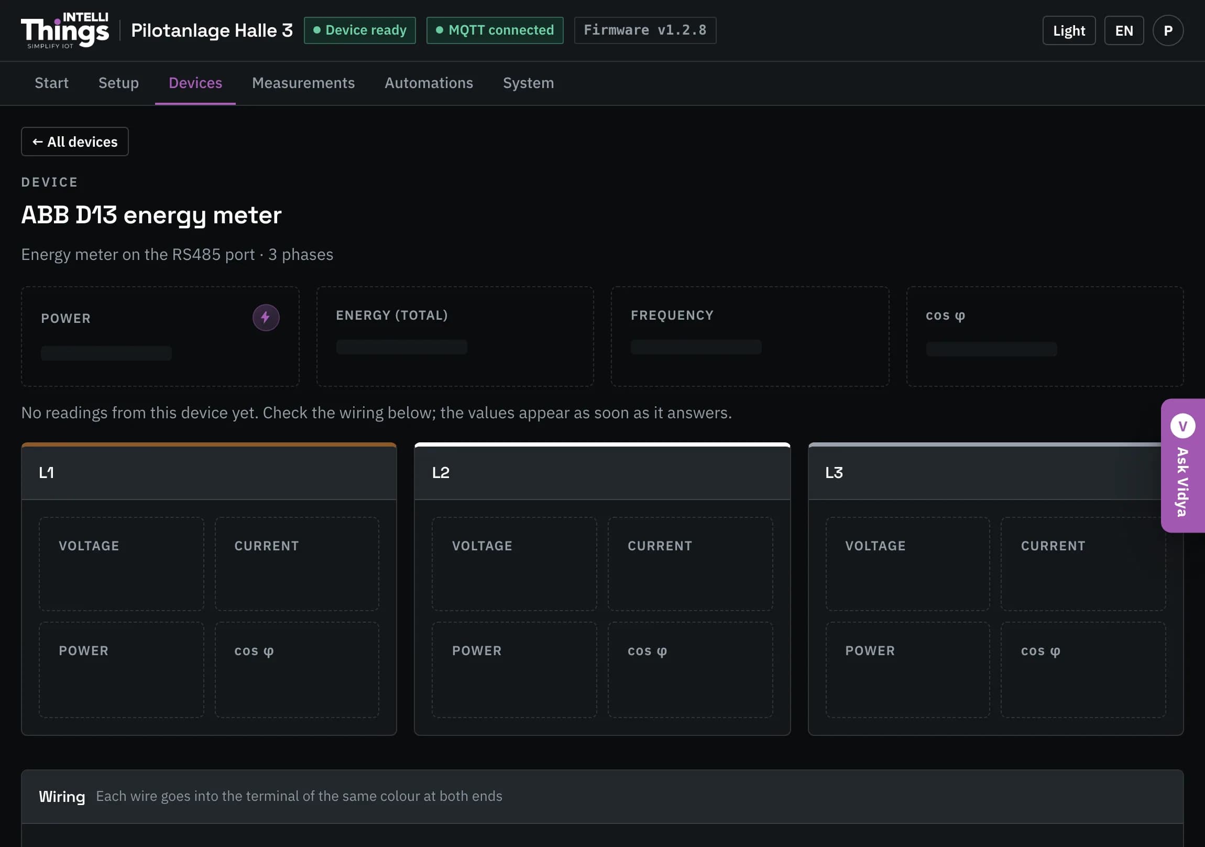1205x847 pixels.
Task: Select the L2 Current tile
Action: click(690, 564)
